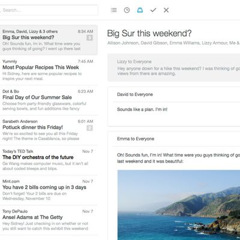Click preview text Ge Wang makes computer music
240x240 pixels.
point(46,166)
